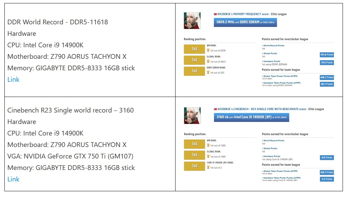Viewport: 348px width, 197px height.
Task: Click the flag icon before HICOOKIE's MEMORY FREQUENCY title
Action: [215, 14]
